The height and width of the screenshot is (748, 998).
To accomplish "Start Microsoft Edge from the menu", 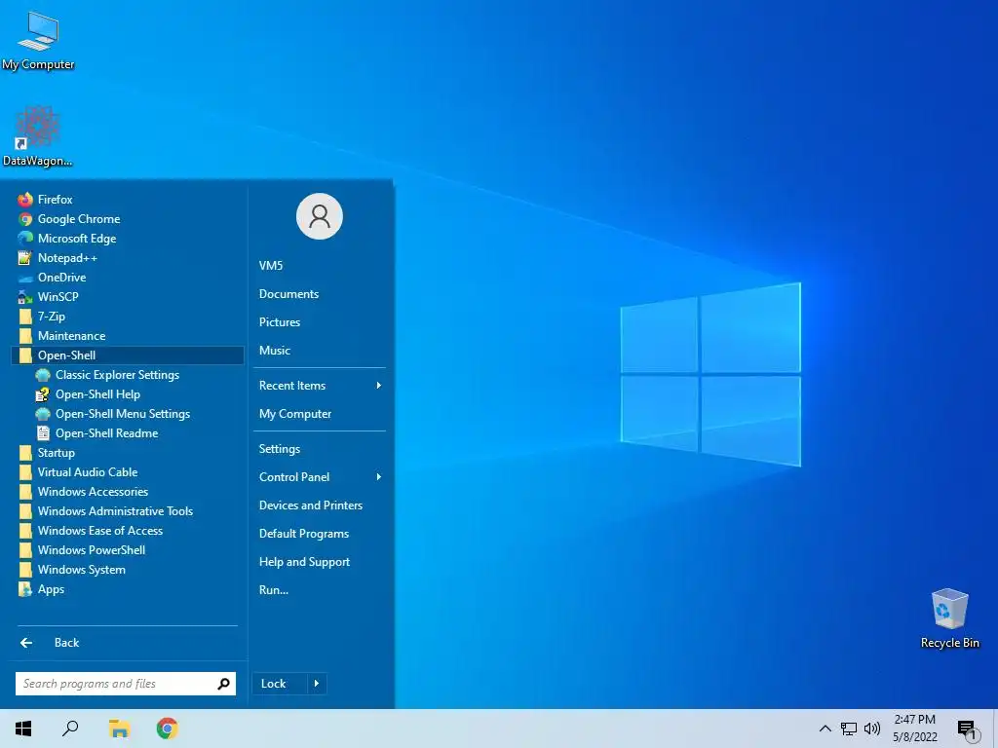I will (x=128, y=239).
